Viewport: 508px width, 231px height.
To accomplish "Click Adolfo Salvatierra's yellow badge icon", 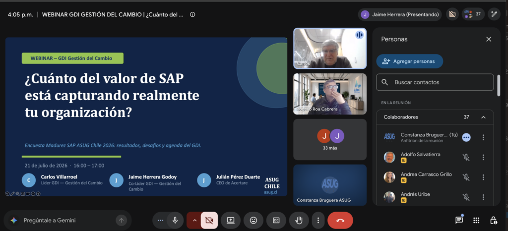I will (x=404, y=161).
